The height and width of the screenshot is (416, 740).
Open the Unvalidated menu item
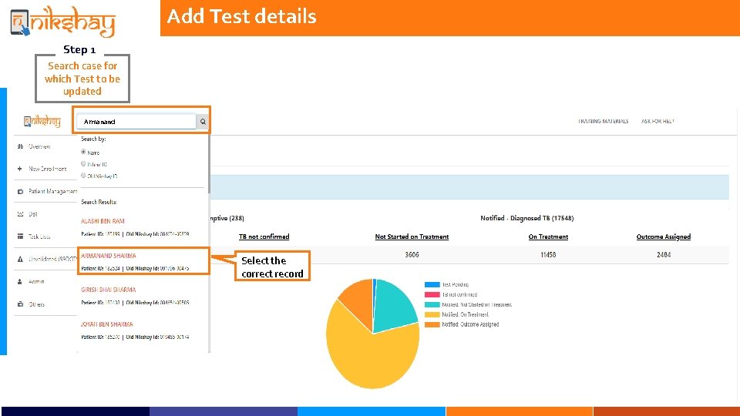point(52,259)
